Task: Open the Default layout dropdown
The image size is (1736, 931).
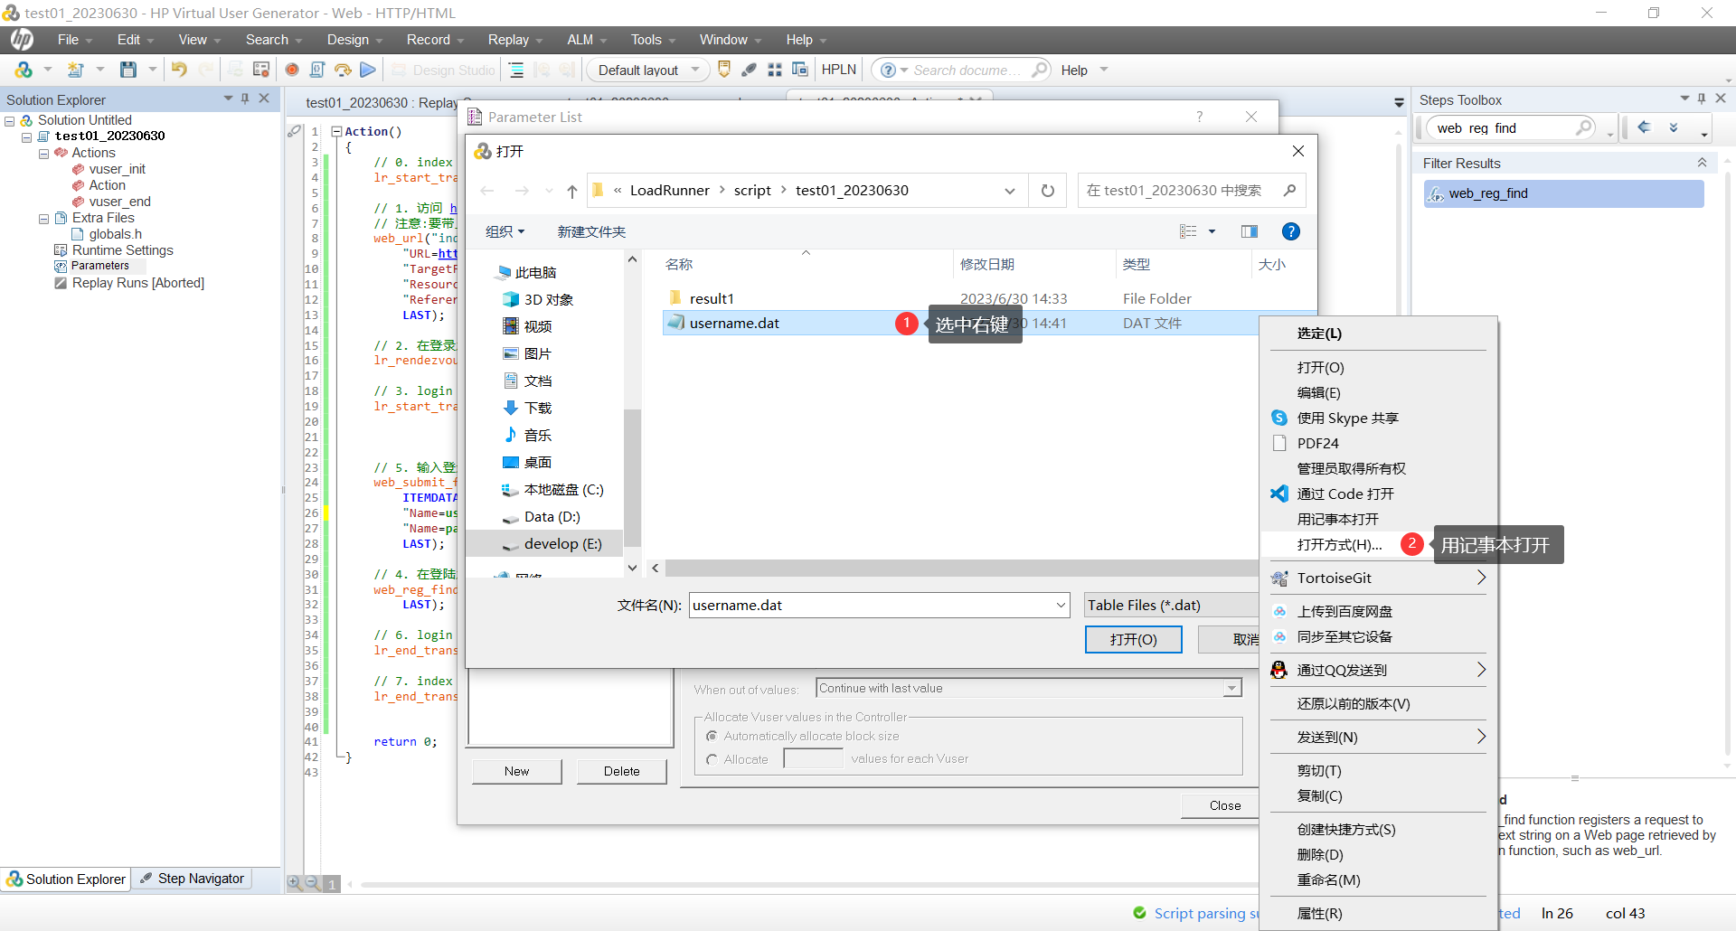Action: (x=648, y=70)
